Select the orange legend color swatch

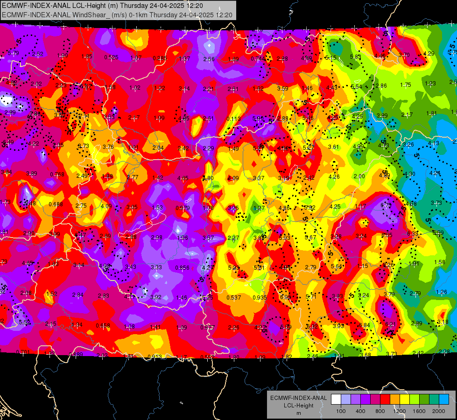pos(395,399)
